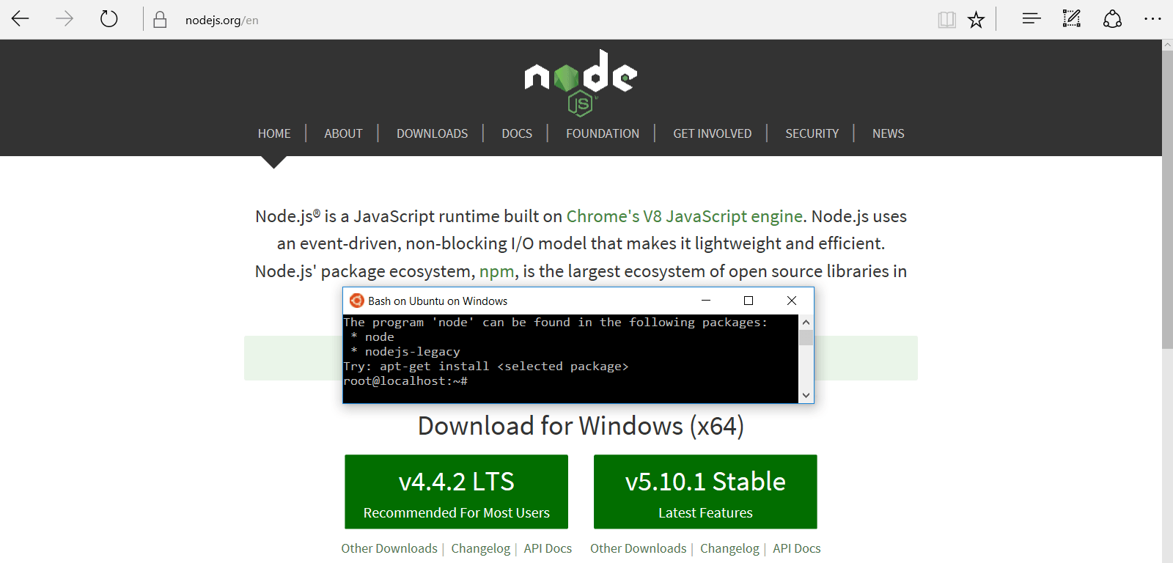Maximize the Bash on Ubuntu window
This screenshot has width=1173, height=563.
(x=749, y=301)
